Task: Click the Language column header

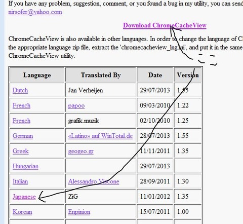Action: point(37,75)
